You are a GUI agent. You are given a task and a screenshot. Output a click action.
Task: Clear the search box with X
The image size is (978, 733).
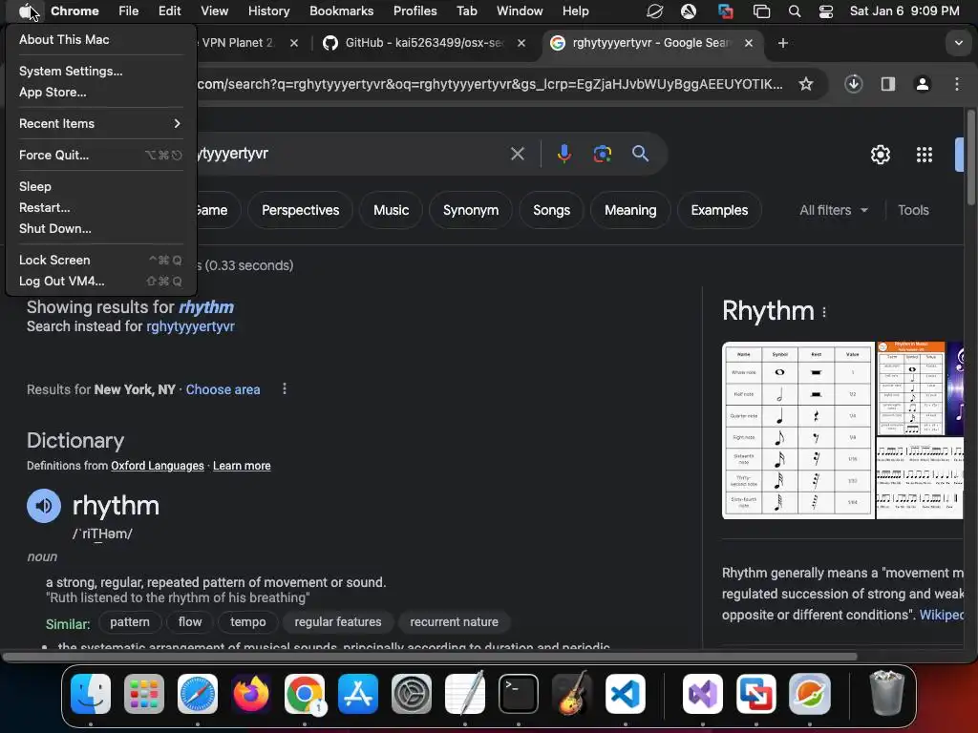coord(517,154)
